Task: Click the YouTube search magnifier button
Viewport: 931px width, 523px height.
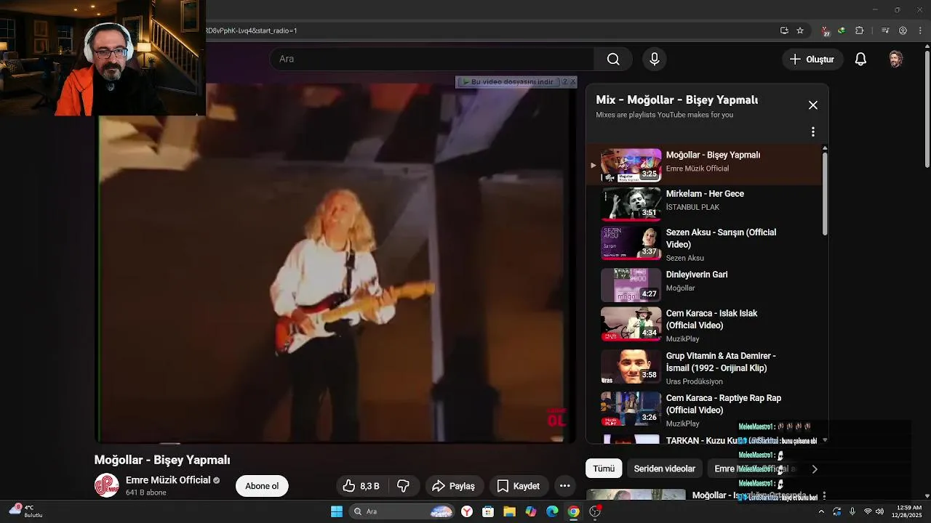Action: (x=613, y=60)
